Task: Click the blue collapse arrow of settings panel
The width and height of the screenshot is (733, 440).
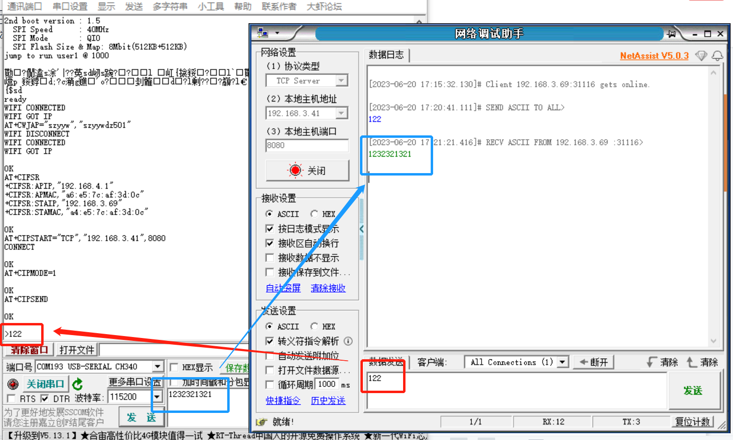Action: (361, 229)
